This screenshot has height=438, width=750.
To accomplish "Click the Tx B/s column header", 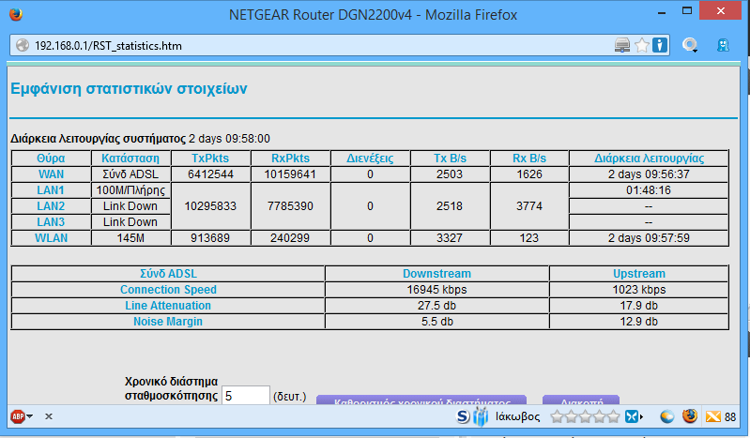I will click(450, 159).
